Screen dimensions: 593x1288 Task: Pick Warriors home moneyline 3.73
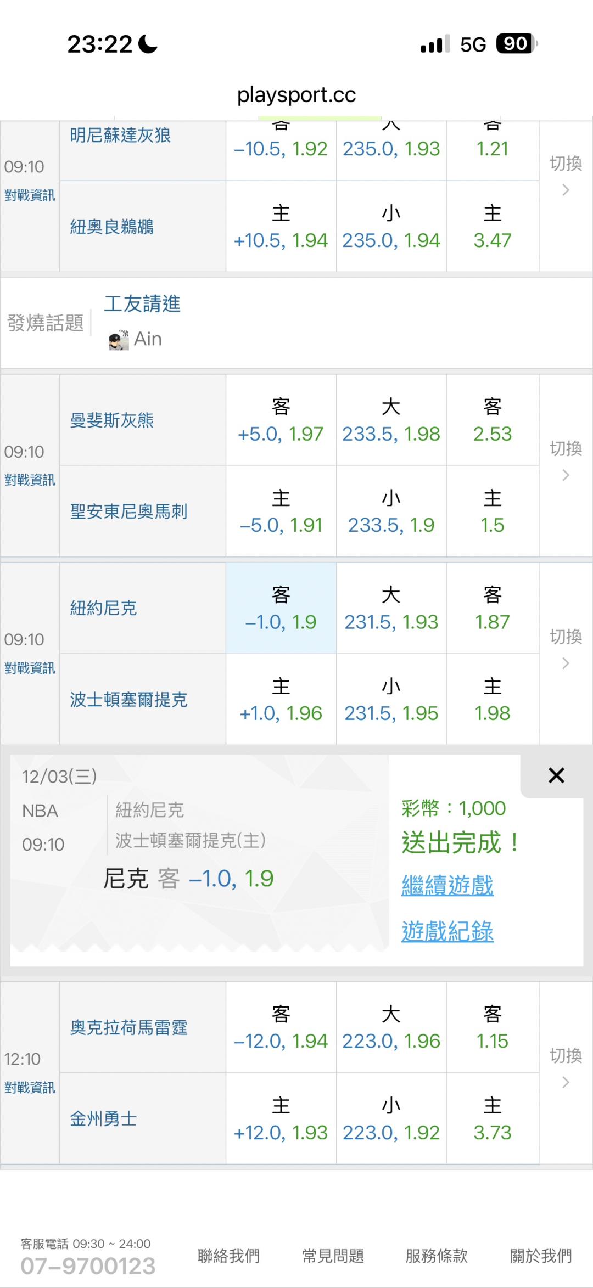coord(493,1119)
